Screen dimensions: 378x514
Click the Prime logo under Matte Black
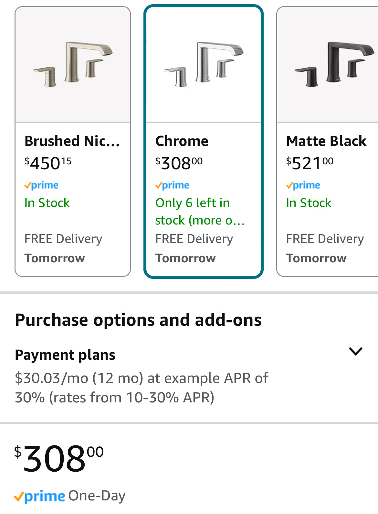click(303, 185)
